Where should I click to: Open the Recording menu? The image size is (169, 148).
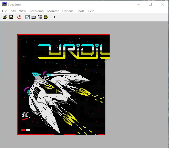37,11
